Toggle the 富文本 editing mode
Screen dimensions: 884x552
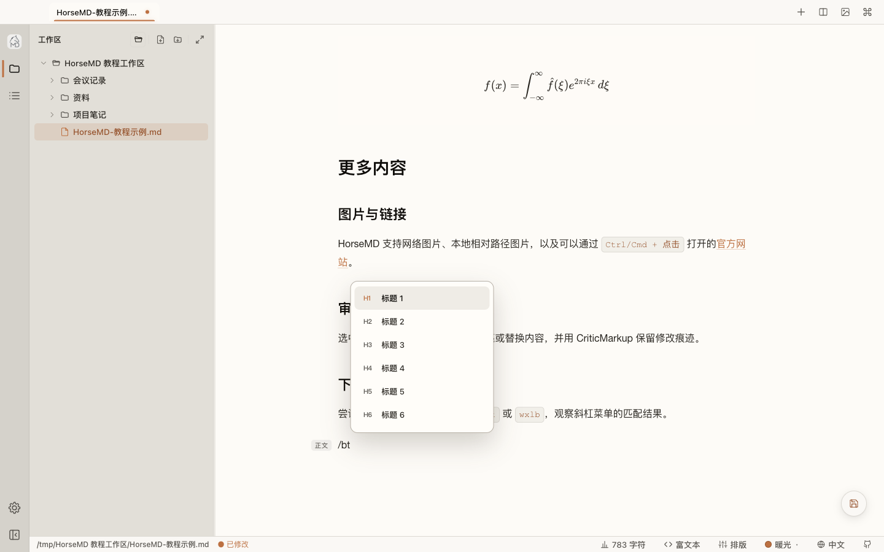point(682,545)
